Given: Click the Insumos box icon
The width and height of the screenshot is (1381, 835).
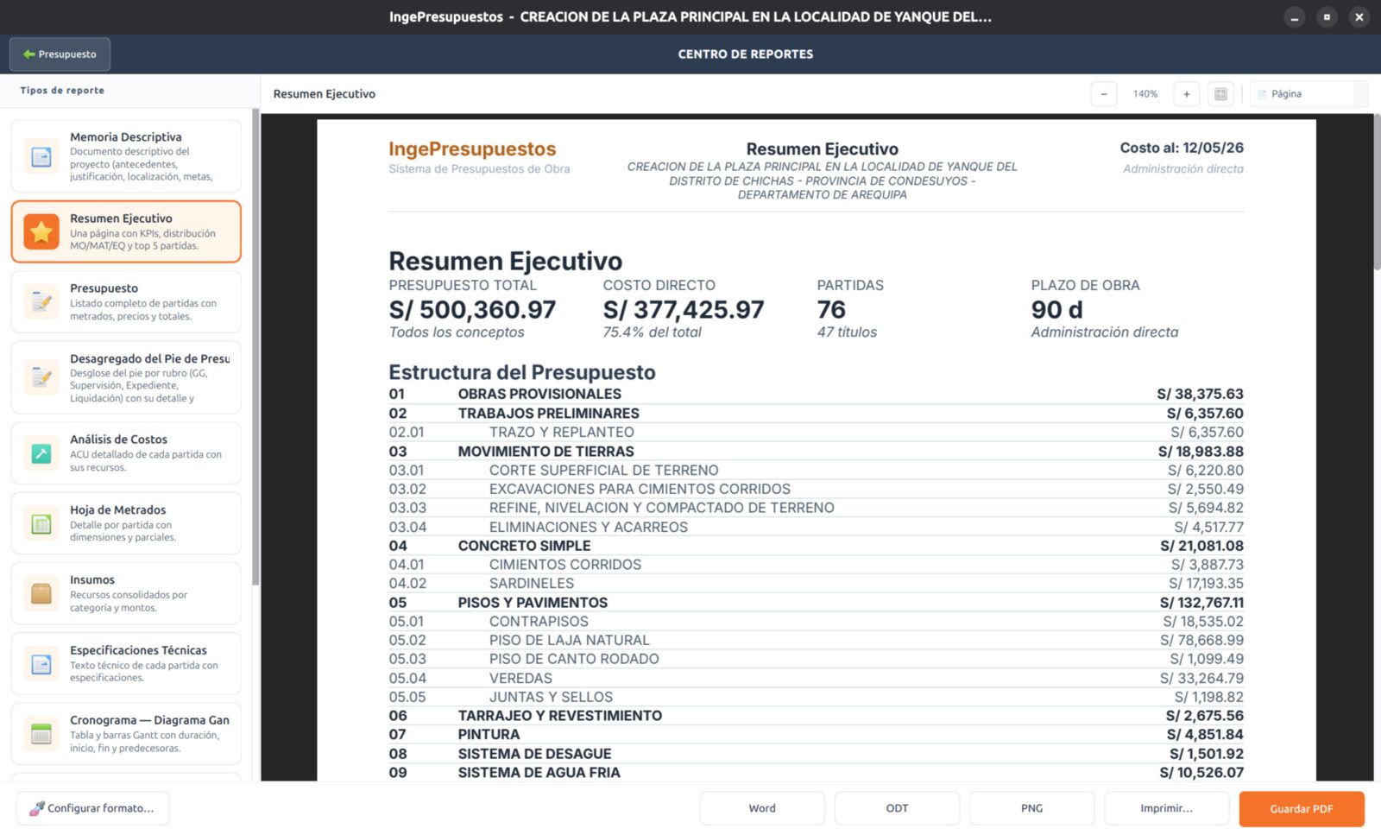Looking at the screenshot, I should coord(41,593).
